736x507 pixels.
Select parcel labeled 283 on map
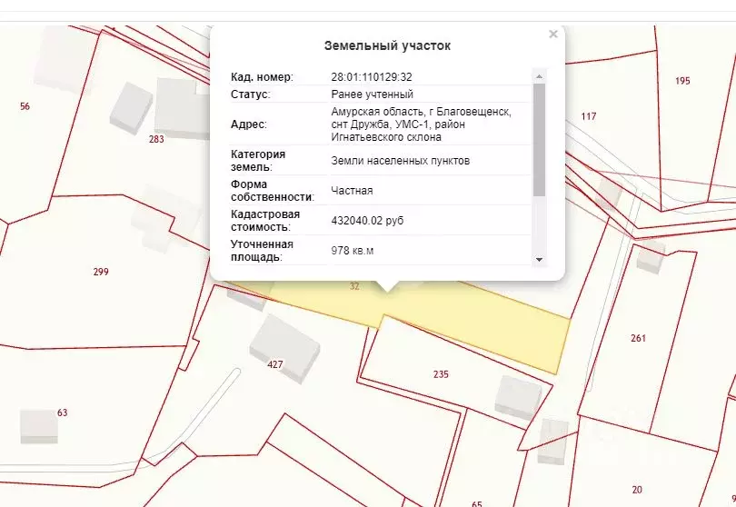point(156,139)
